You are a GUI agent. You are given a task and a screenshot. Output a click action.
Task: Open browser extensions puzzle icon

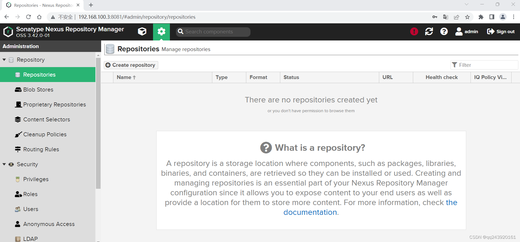click(481, 17)
